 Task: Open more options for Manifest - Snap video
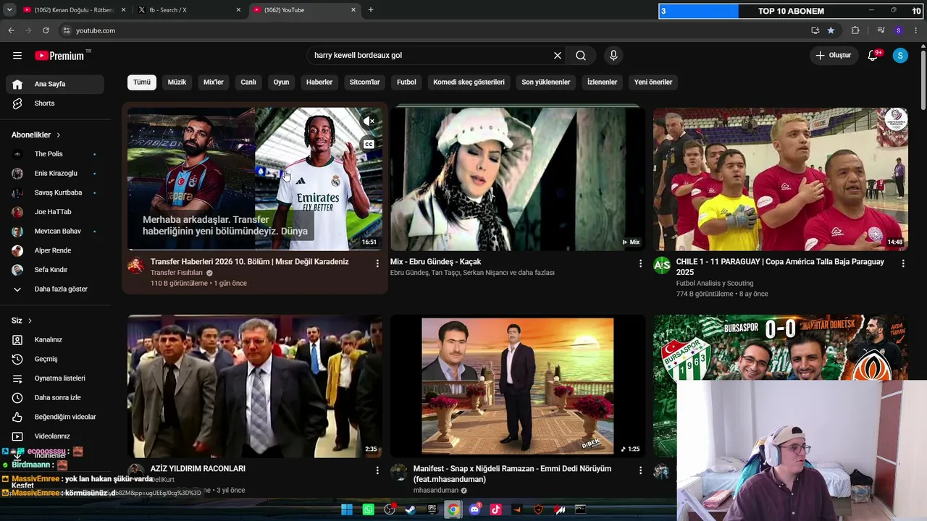(640, 470)
